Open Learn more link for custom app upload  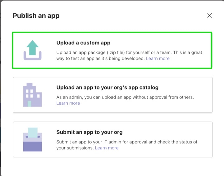pos(158,58)
